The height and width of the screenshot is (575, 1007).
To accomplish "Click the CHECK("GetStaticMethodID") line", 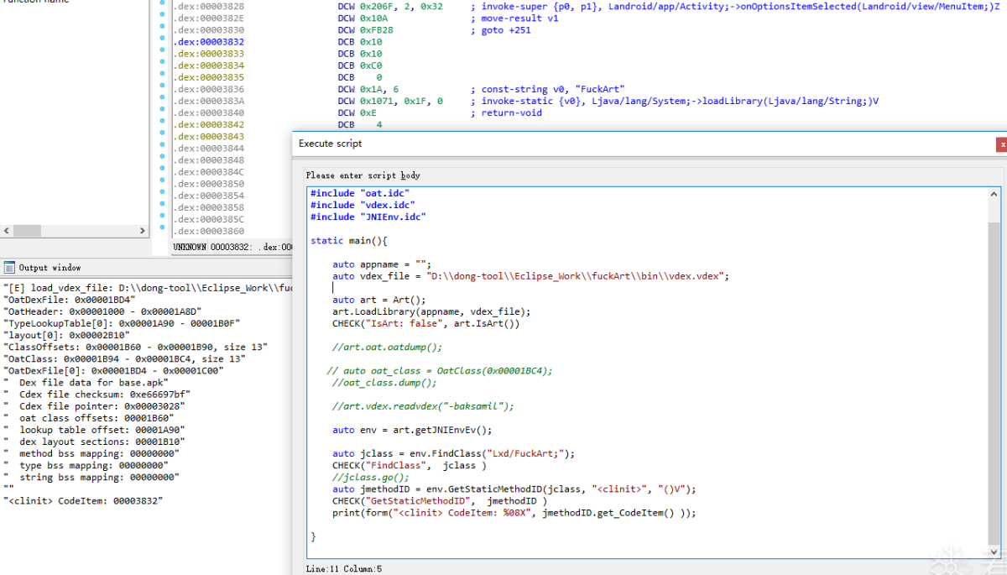I will click(440, 500).
